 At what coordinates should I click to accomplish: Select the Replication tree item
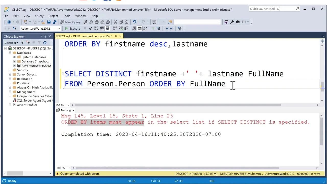pos(25,79)
